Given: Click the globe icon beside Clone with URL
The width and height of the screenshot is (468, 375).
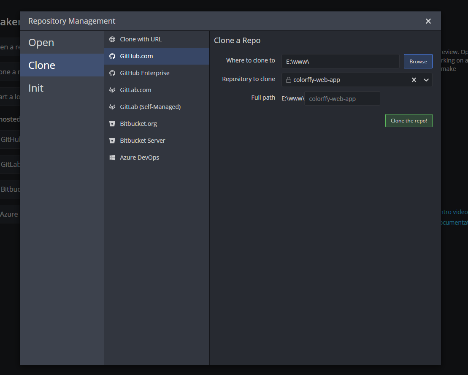Looking at the screenshot, I should (x=112, y=39).
